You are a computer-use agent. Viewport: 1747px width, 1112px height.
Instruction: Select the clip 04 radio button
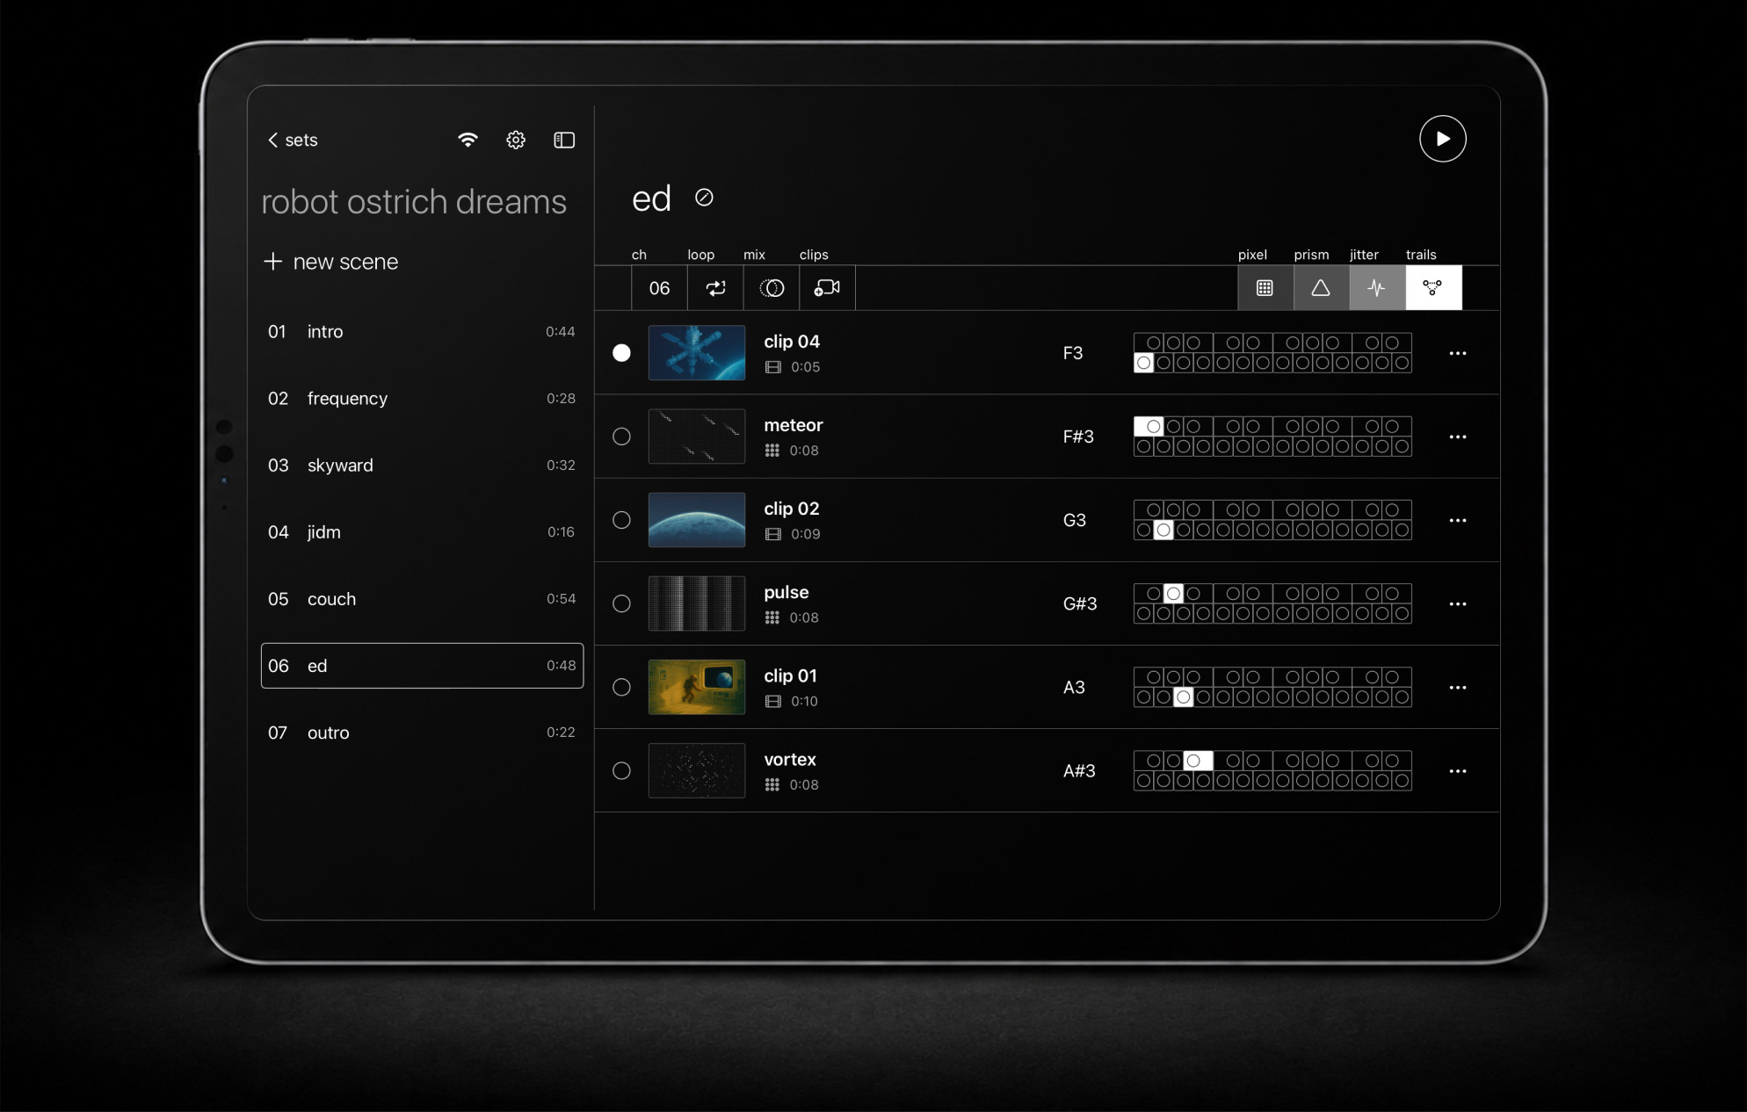click(x=621, y=352)
